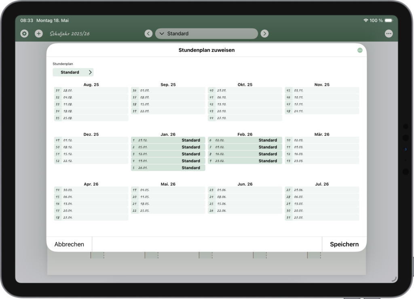The width and height of the screenshot is (414, 299).
Task: Click the plus add icon
Action: (x=39, y=34)
